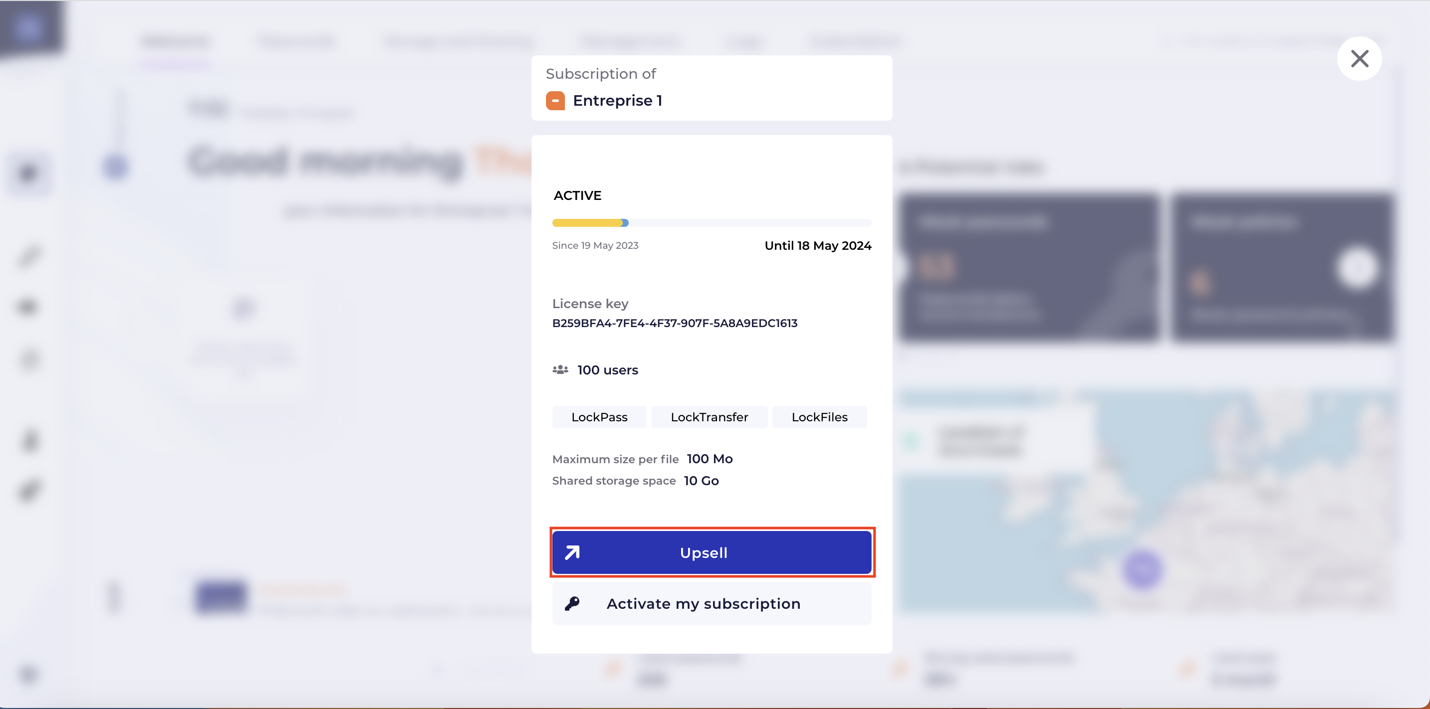Select the LockPass product tag
This screenshot has height=709, width=1430.
click(599, 417)
